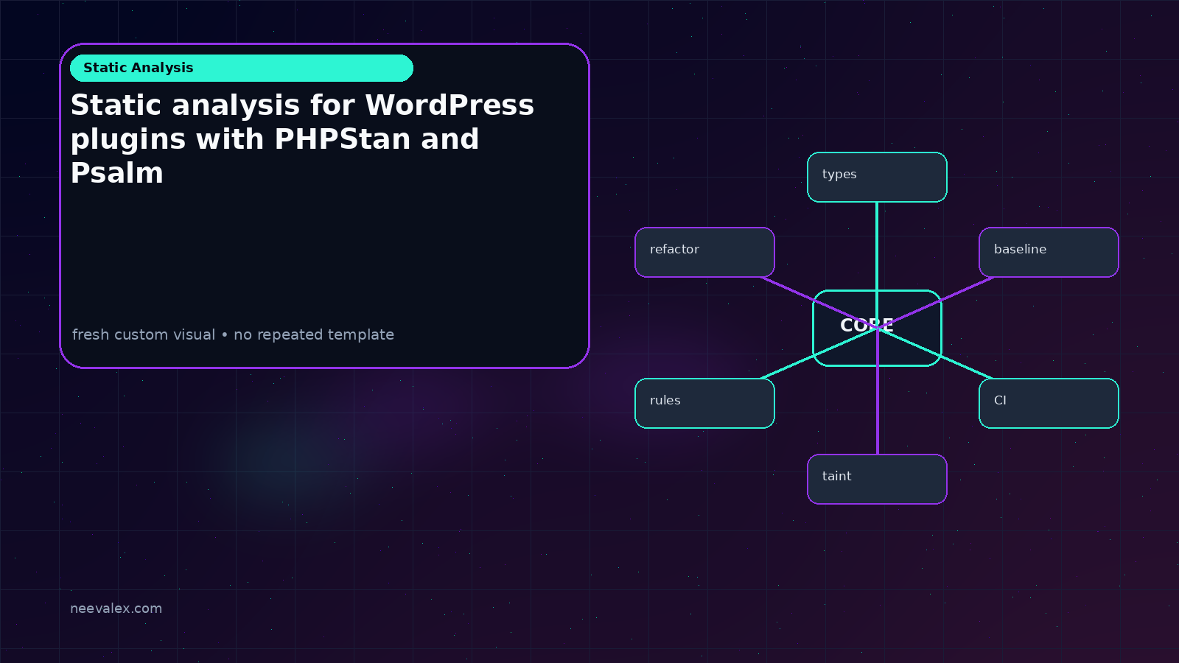
Task: Click the 'baseline' node box
Action: [x=1049, y=252]
